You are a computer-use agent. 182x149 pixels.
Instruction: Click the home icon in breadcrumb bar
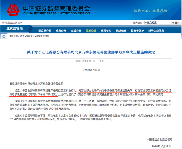coord(4,36)
